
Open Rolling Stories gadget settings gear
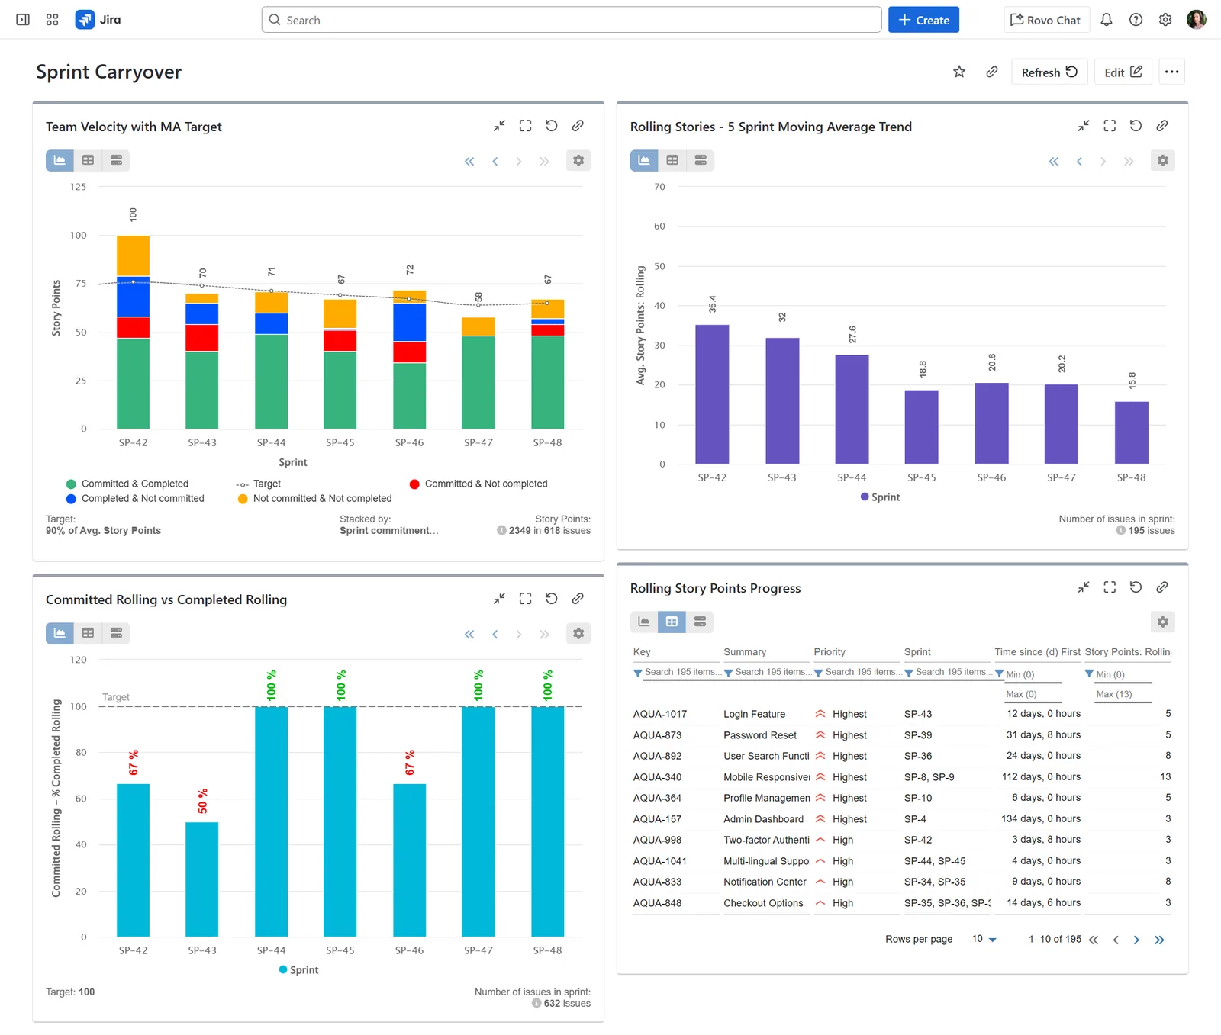[1163, 161]
